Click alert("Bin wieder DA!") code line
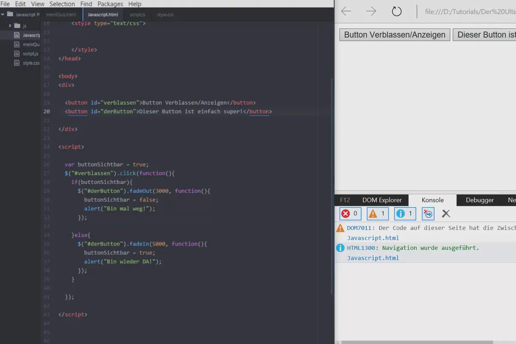The height and width of the screenshot is (344, 516). click(x=123, y=261)
